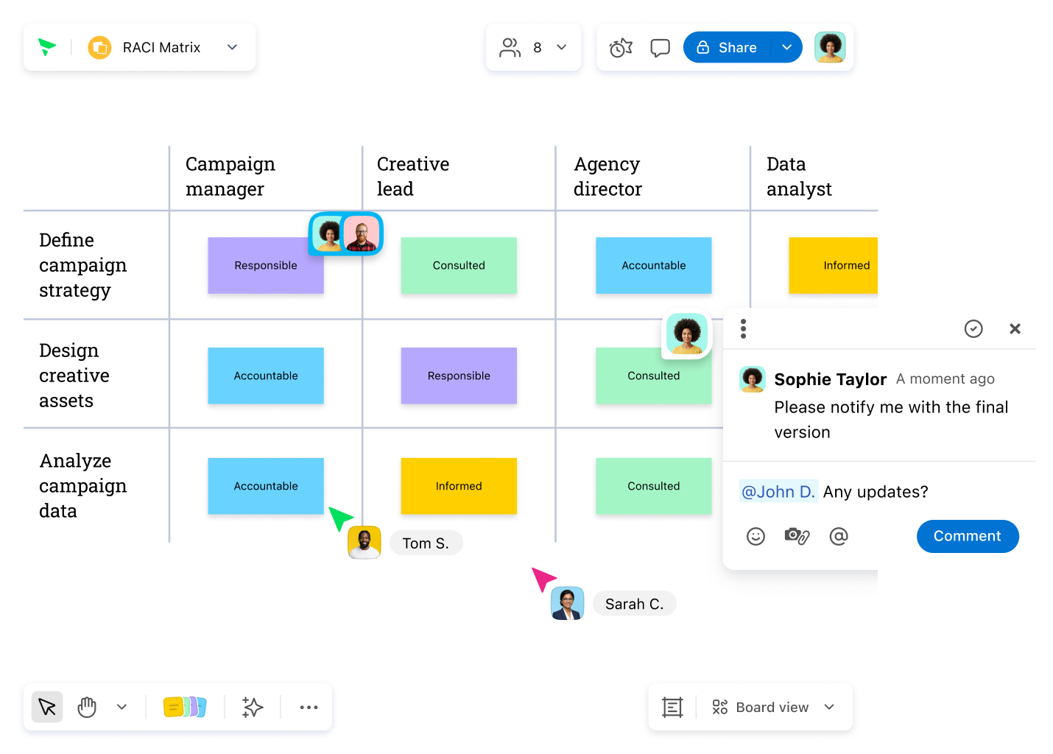Attach image via camera paperclip icon

coord(797,536)
